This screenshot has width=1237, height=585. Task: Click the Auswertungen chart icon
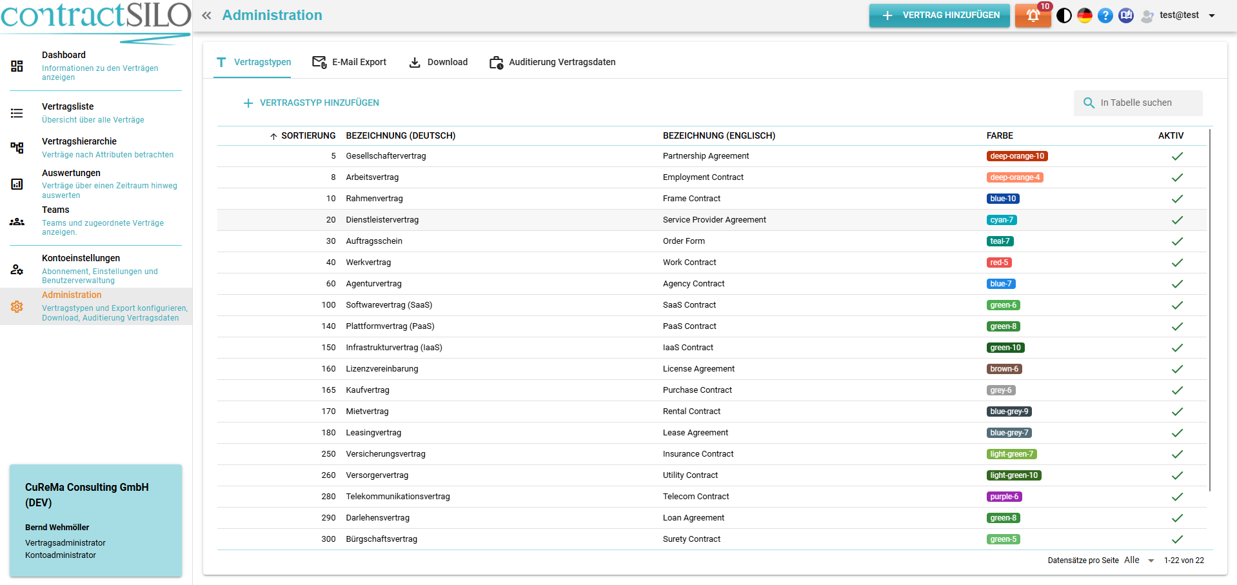point(17,184)
